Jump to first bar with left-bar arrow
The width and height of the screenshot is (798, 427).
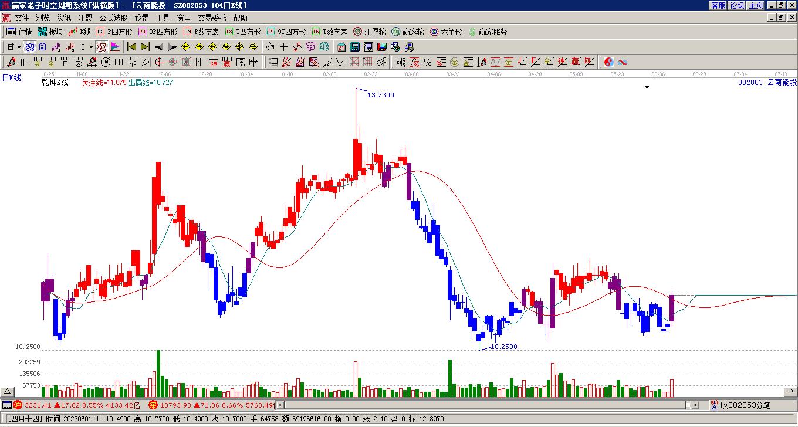(131, 47)
